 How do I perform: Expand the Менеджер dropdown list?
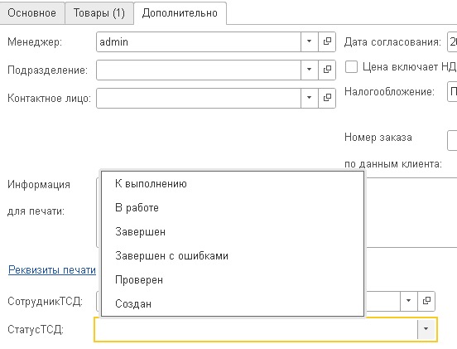point(310,41)
